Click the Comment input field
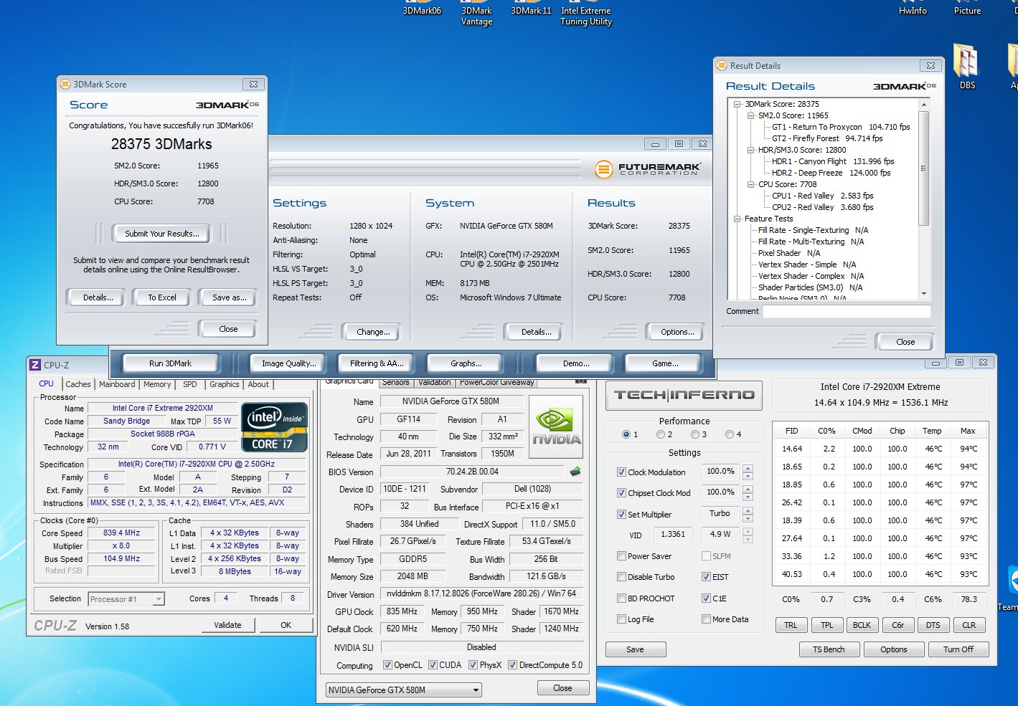The height and width of the screenshot is (706, 1018). (x=847, y=311)
